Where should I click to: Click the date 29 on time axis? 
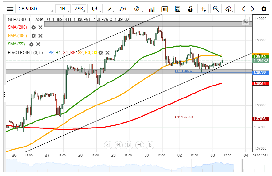(113, 155)
